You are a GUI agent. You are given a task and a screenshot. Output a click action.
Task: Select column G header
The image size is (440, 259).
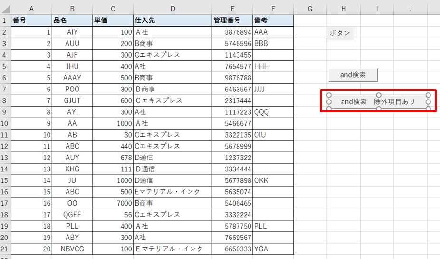click(310, 9)
